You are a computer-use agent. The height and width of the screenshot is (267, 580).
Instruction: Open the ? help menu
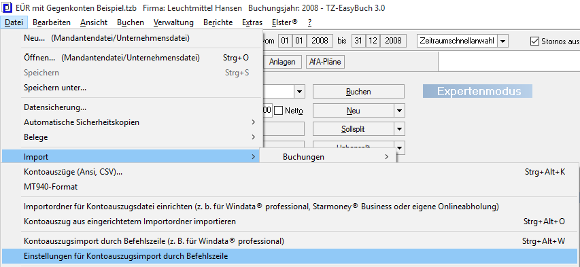tap(309, 22)
